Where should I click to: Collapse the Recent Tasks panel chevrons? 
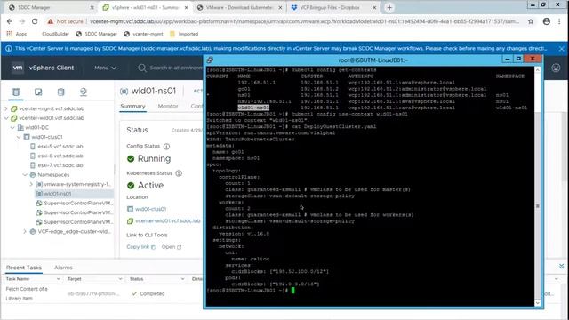(561, 267)
